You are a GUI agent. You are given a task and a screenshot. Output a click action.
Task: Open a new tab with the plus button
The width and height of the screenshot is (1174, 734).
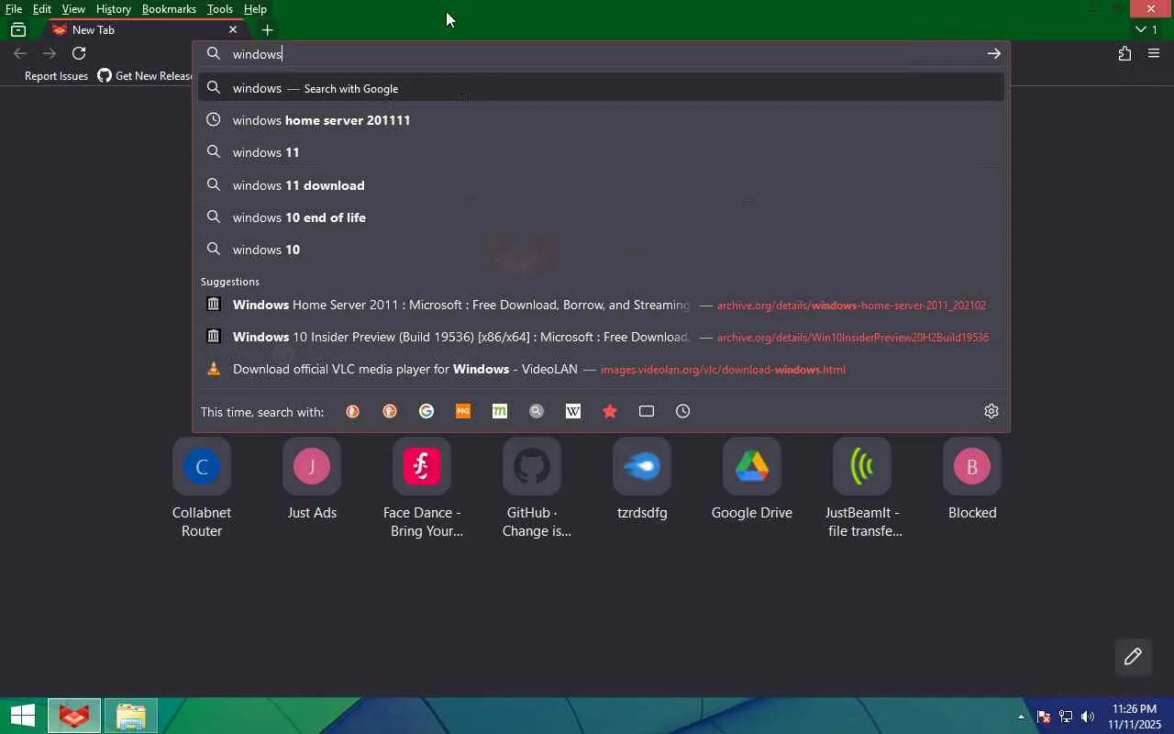coord(267,29)
